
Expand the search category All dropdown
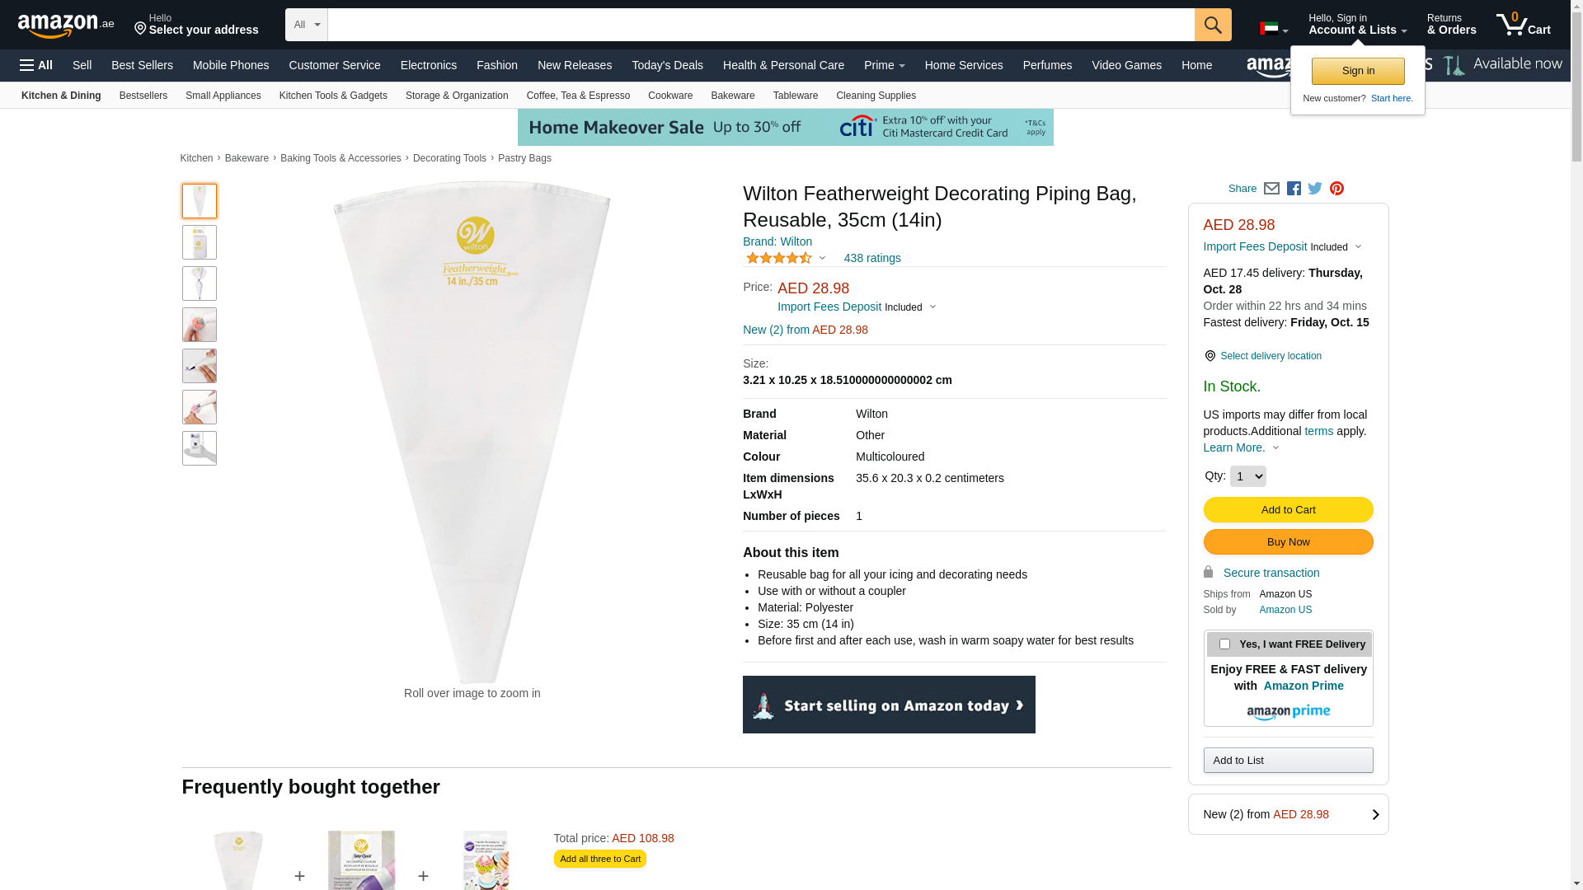307,25
